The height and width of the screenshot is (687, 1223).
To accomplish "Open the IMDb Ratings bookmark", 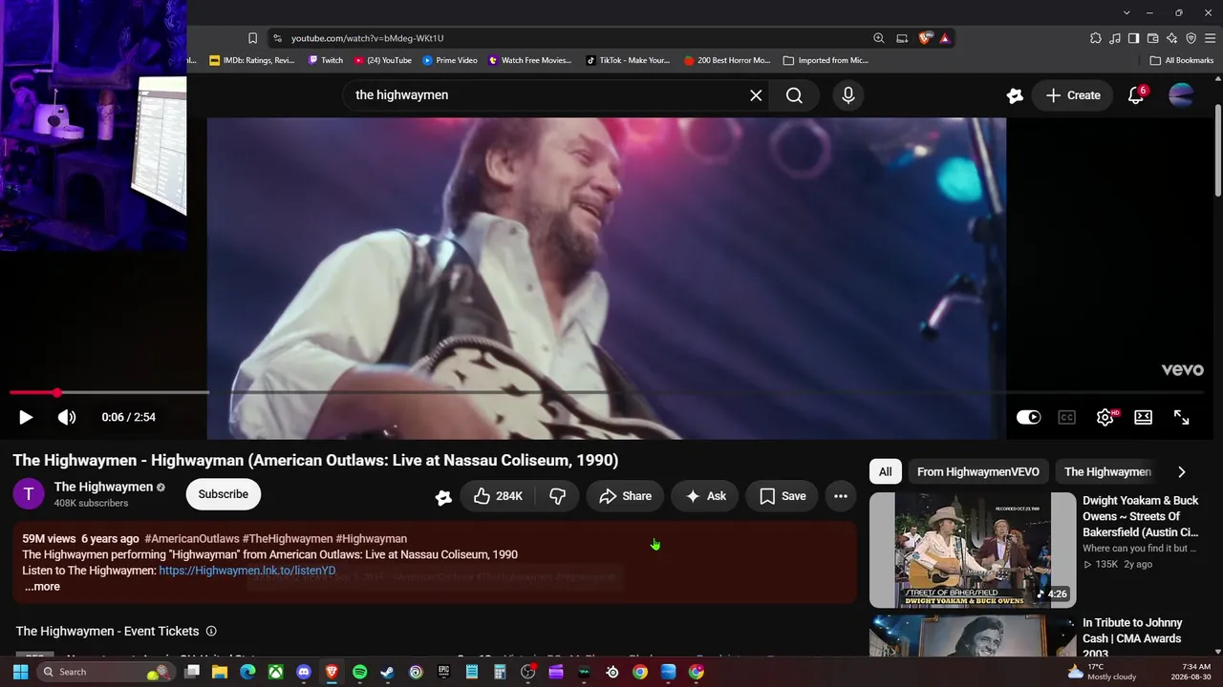I will click(x=252, y=60).
